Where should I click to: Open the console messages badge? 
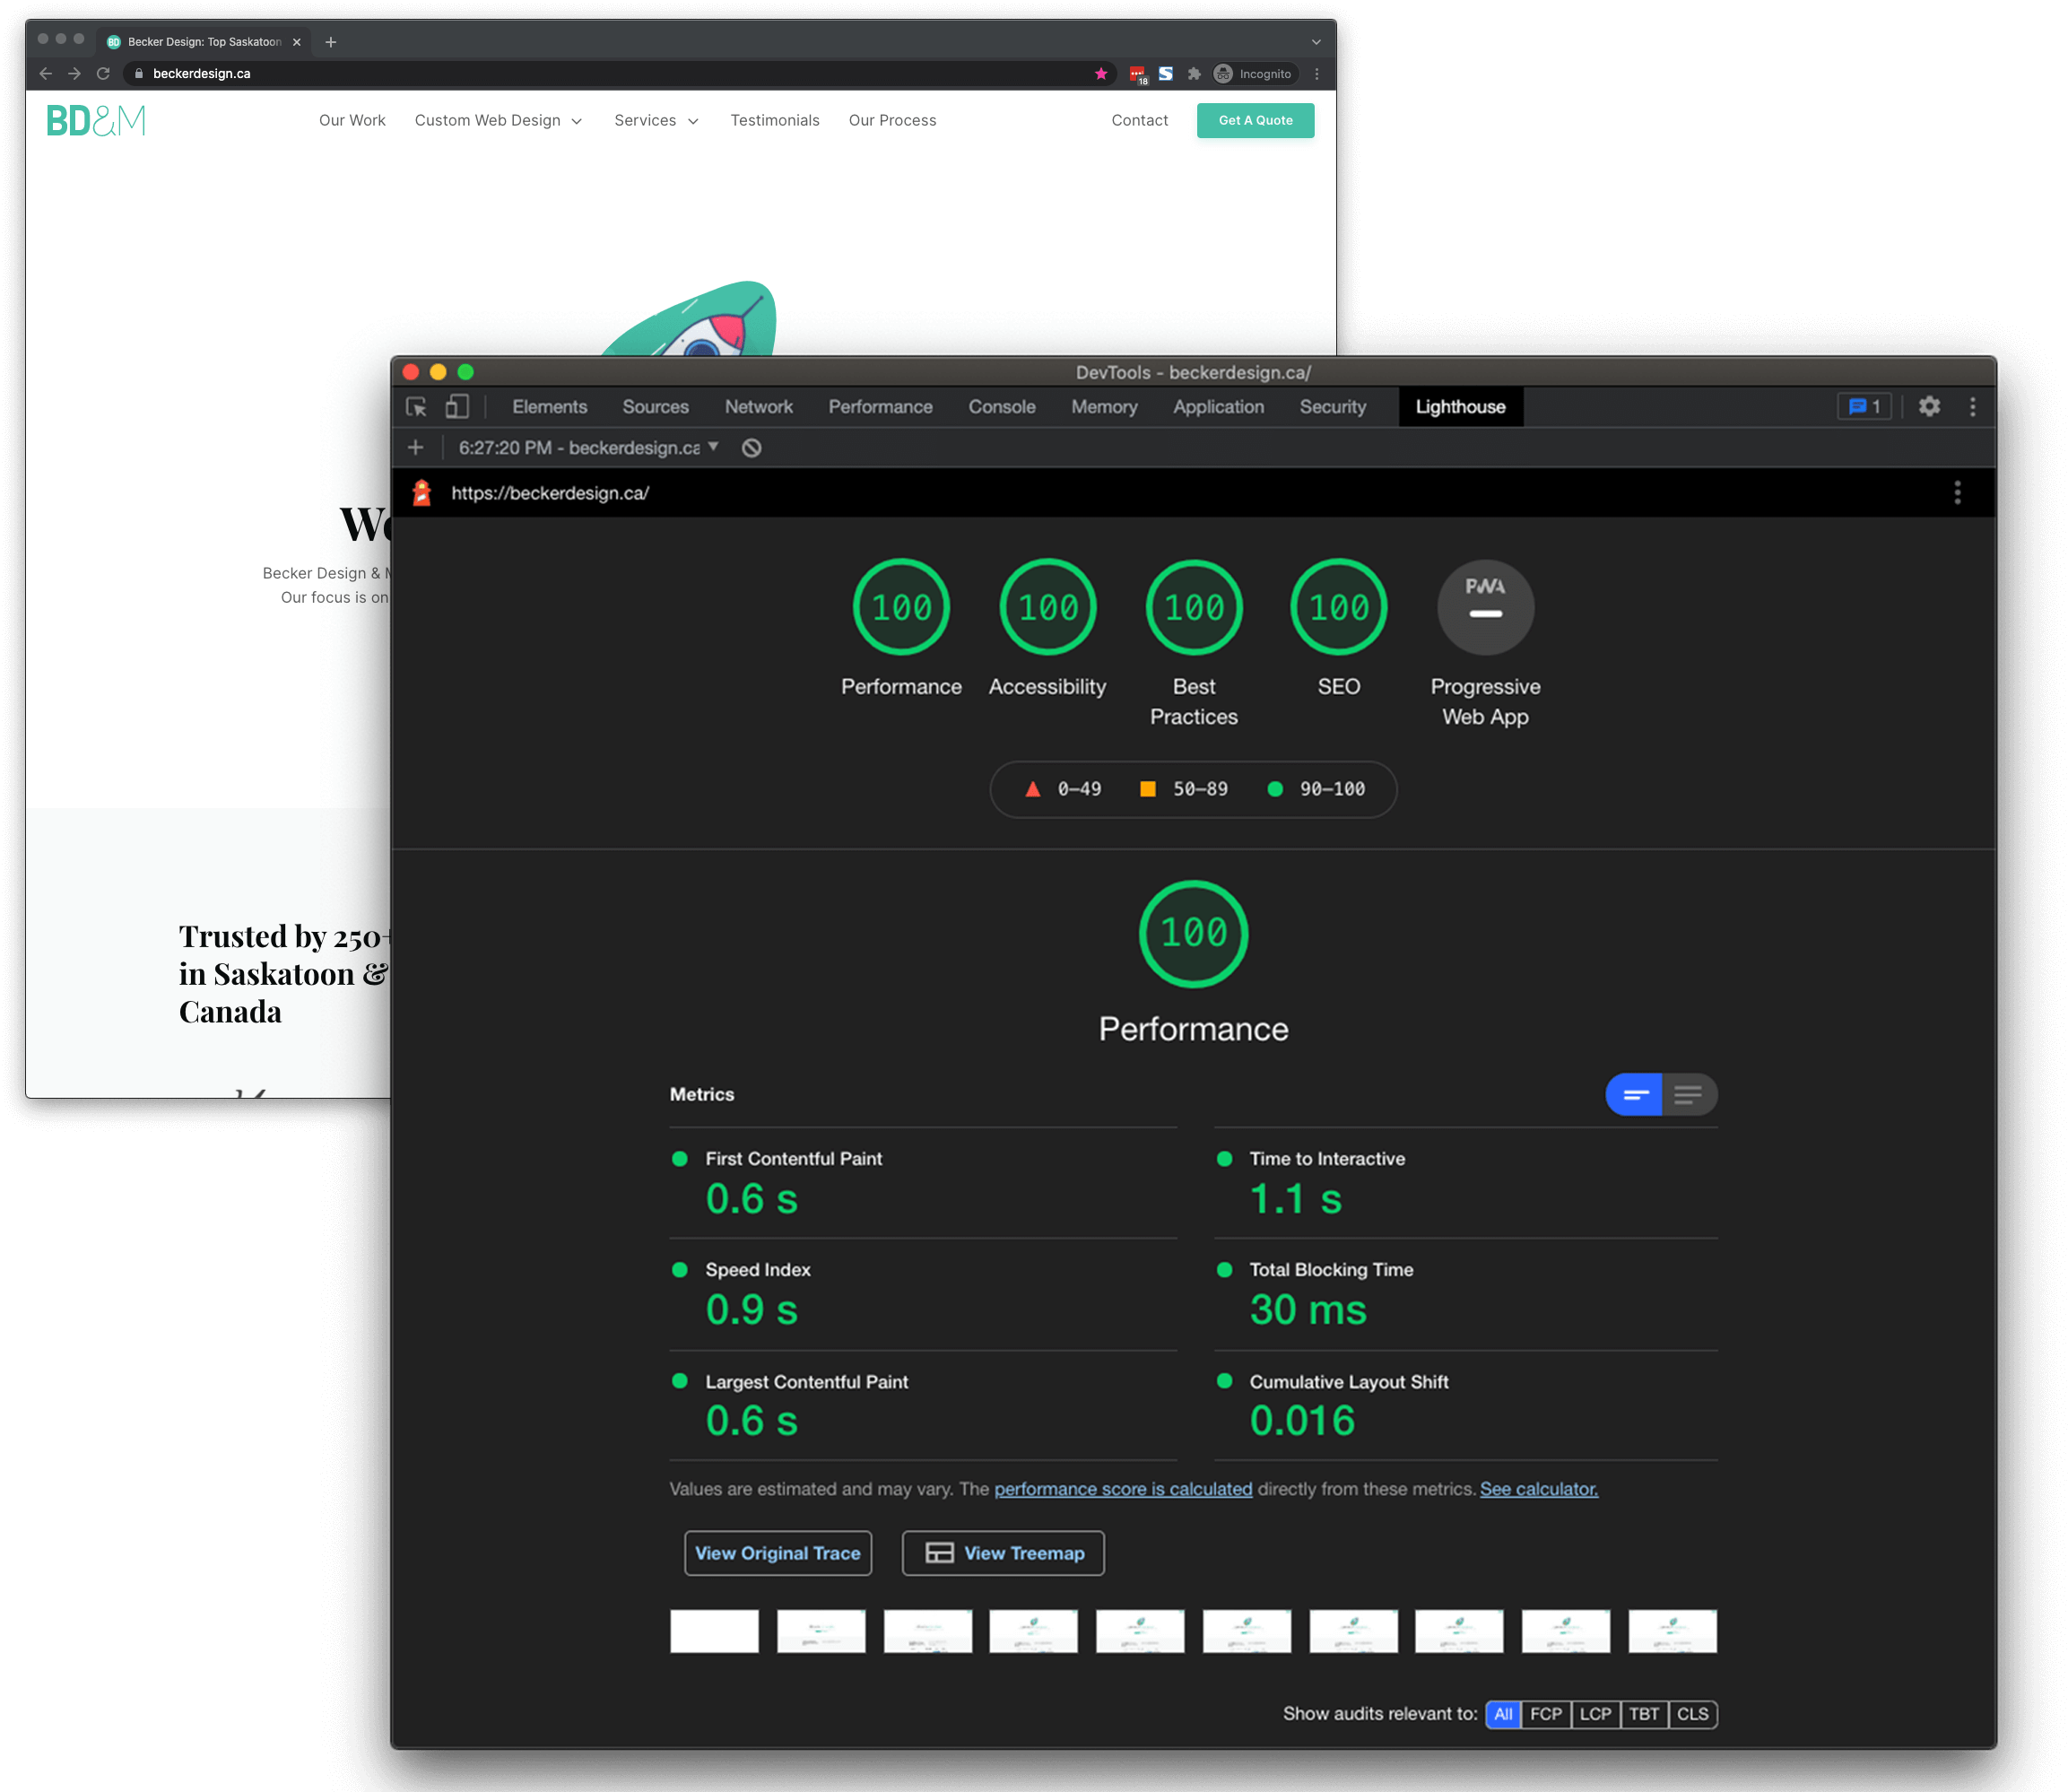(x=1864, y=407)
